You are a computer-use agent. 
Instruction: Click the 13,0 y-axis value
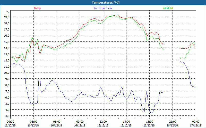7,54
